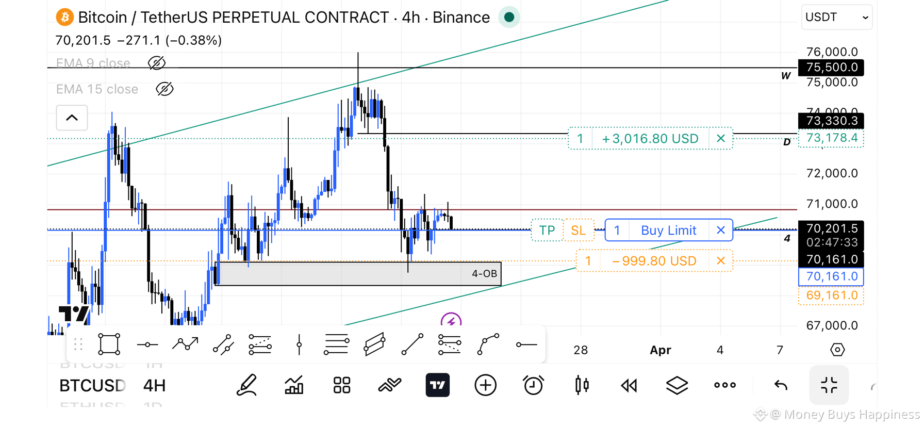
Task: Collapse the indicator legend
Action: [72, 118]
